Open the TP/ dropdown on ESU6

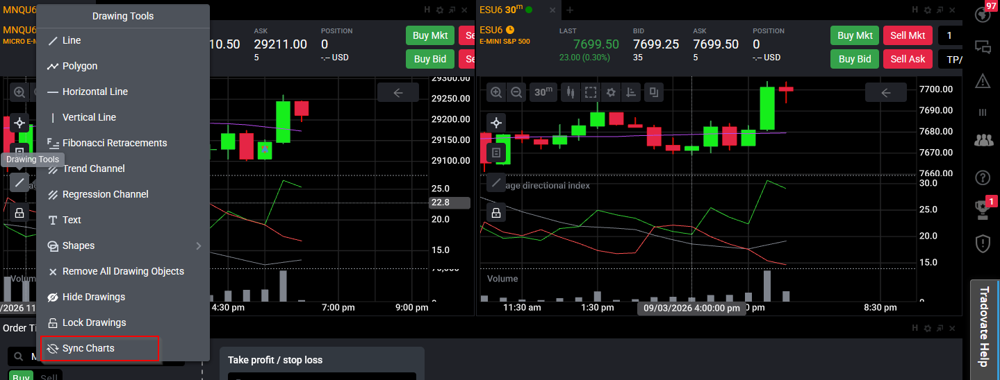tap(951, 59)
